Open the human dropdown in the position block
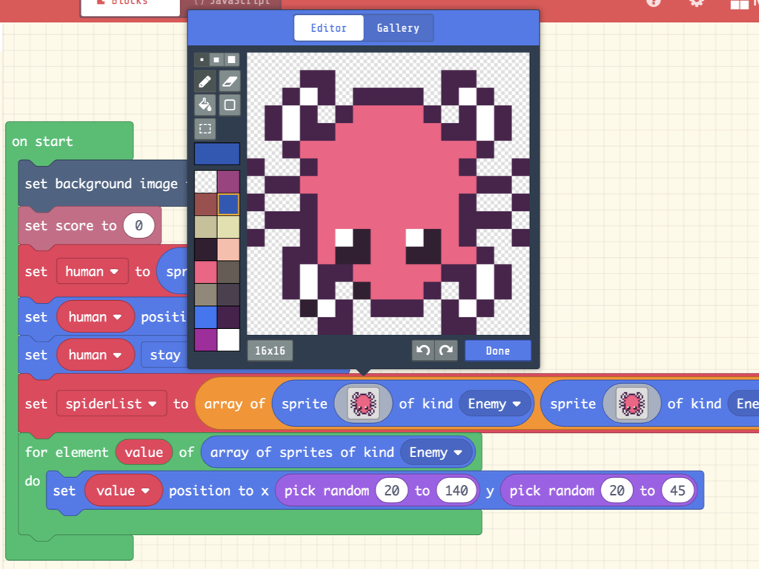The height and width of the screenshot is (569, 759). tap(95, 317)
